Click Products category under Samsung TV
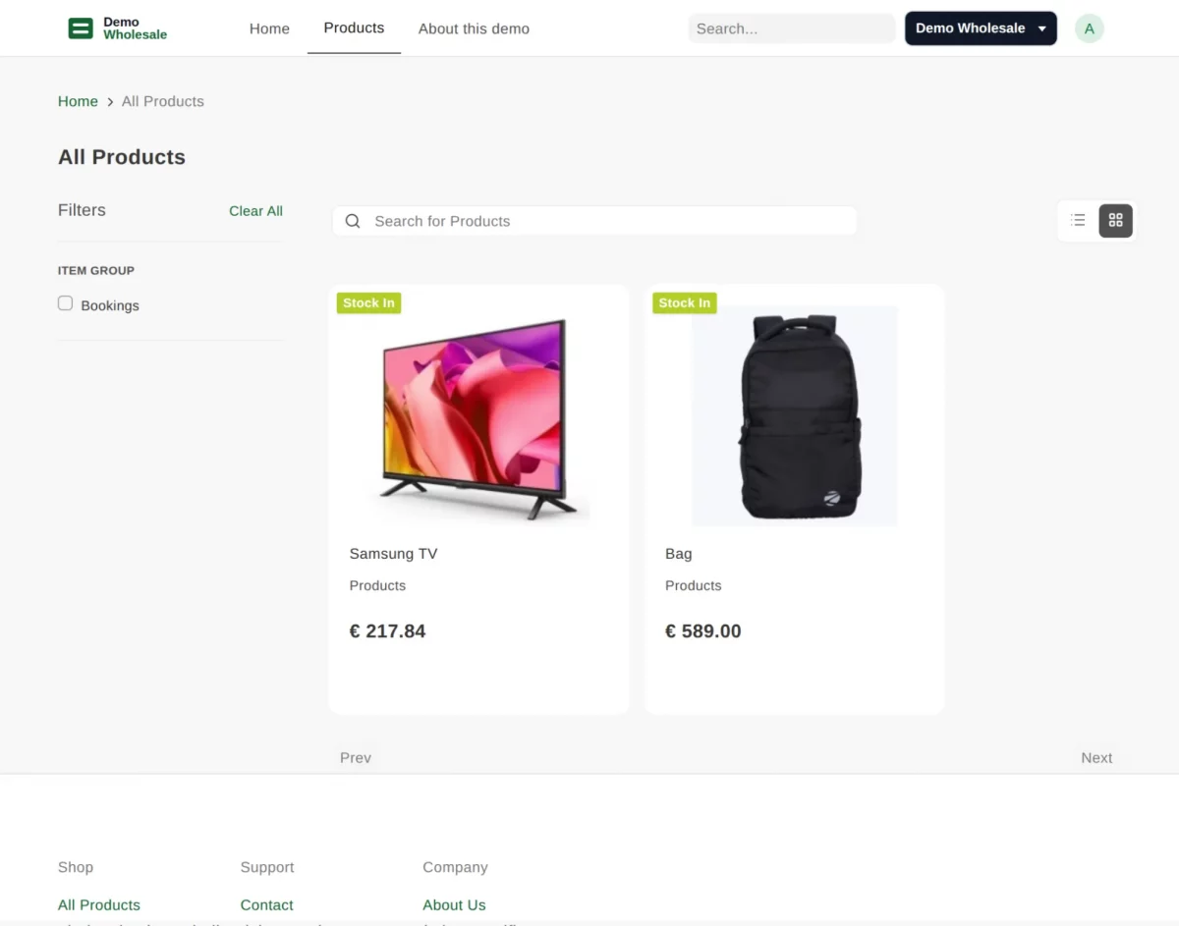Viewport: 1179px width, 926px height. coord(377,585)
